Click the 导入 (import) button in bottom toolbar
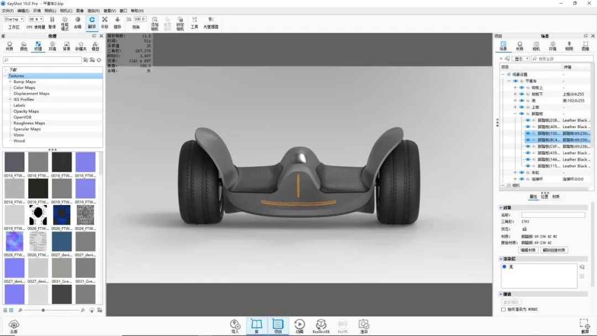This screenshot has width=597, height=336. (x=235, y=325)
